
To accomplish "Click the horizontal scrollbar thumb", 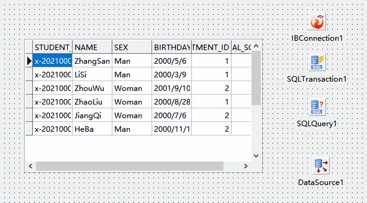I will (x=129, y=166).
